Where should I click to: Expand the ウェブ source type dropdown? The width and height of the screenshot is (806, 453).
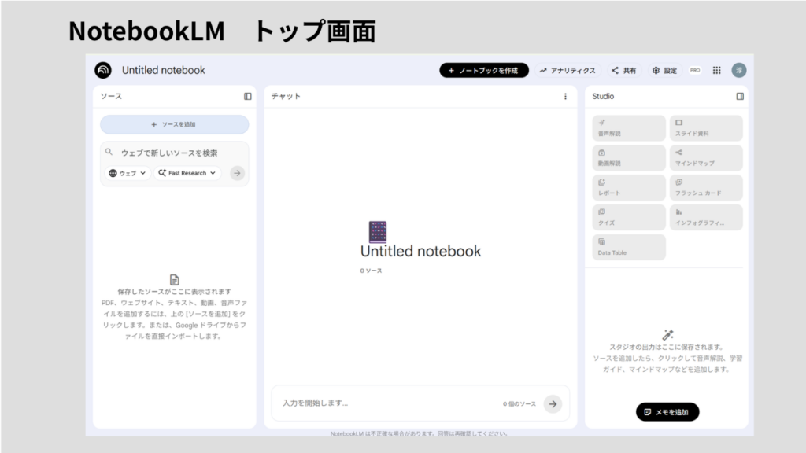tap(128, 173)
